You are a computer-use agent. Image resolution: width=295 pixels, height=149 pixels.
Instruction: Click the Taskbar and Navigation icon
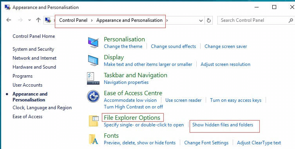(93, 78)
